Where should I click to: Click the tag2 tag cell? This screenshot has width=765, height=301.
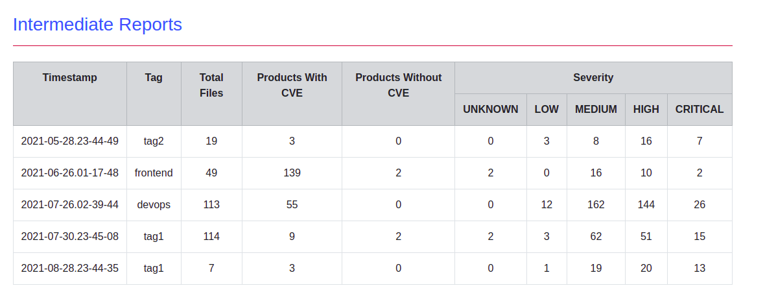154,141
